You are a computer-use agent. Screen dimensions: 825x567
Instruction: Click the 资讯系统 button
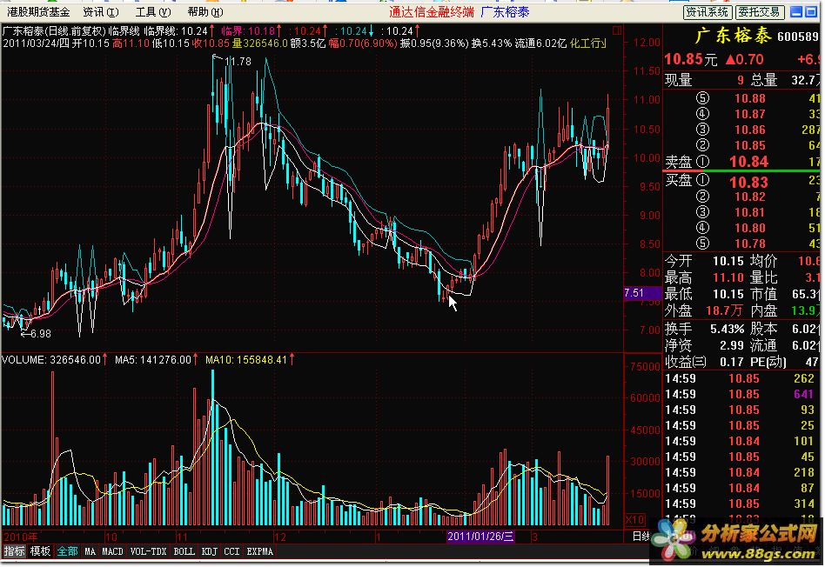(x=707, y=12)
